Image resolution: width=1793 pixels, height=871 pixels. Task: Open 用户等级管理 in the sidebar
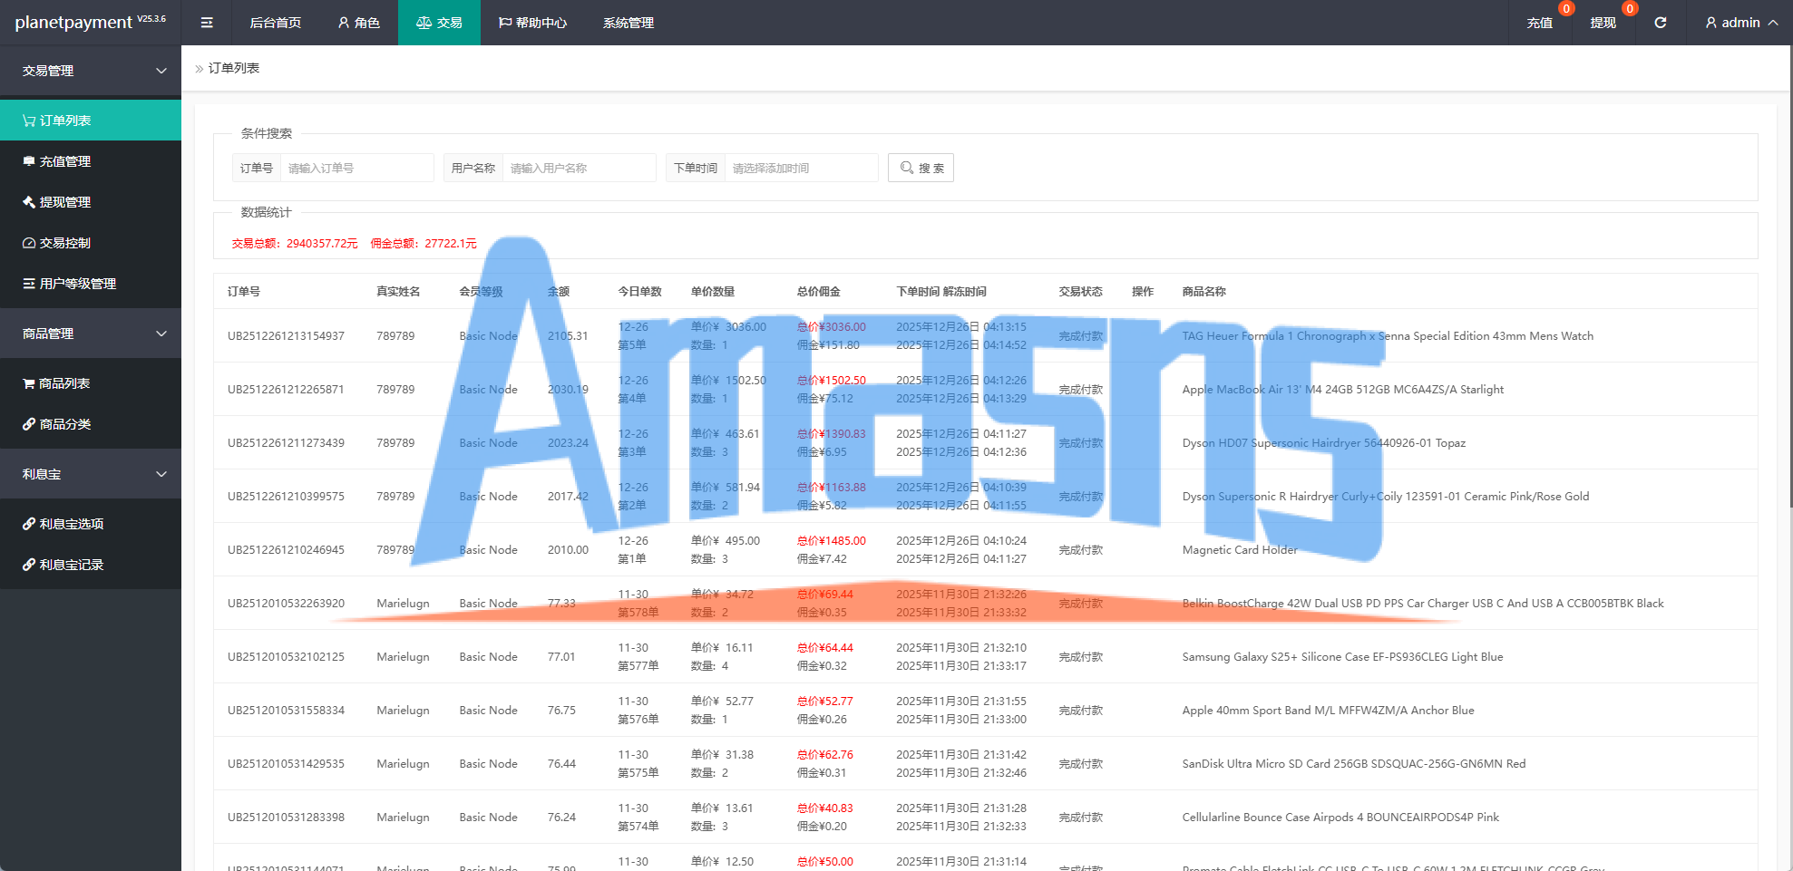coord(91,284)
